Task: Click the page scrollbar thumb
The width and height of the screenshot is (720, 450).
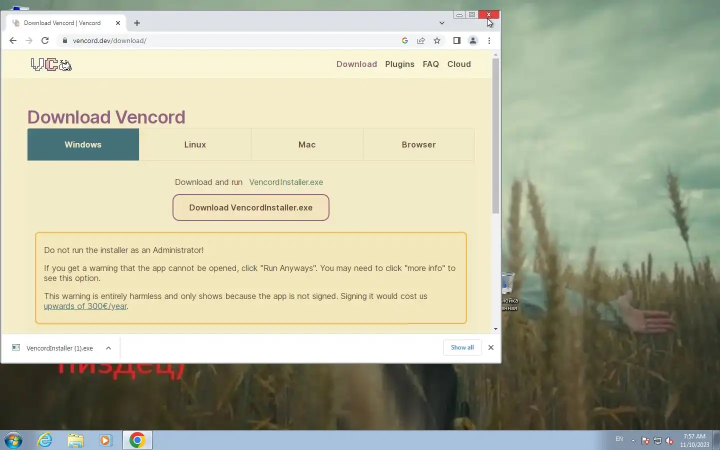Action: pyautogui.click(x=495, y=136)
